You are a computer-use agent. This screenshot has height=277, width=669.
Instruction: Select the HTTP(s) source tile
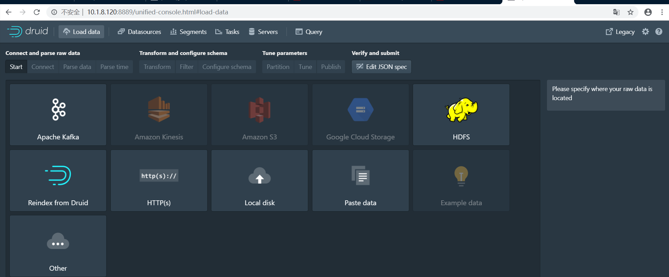pyautogui.click(x=159, y=180)
